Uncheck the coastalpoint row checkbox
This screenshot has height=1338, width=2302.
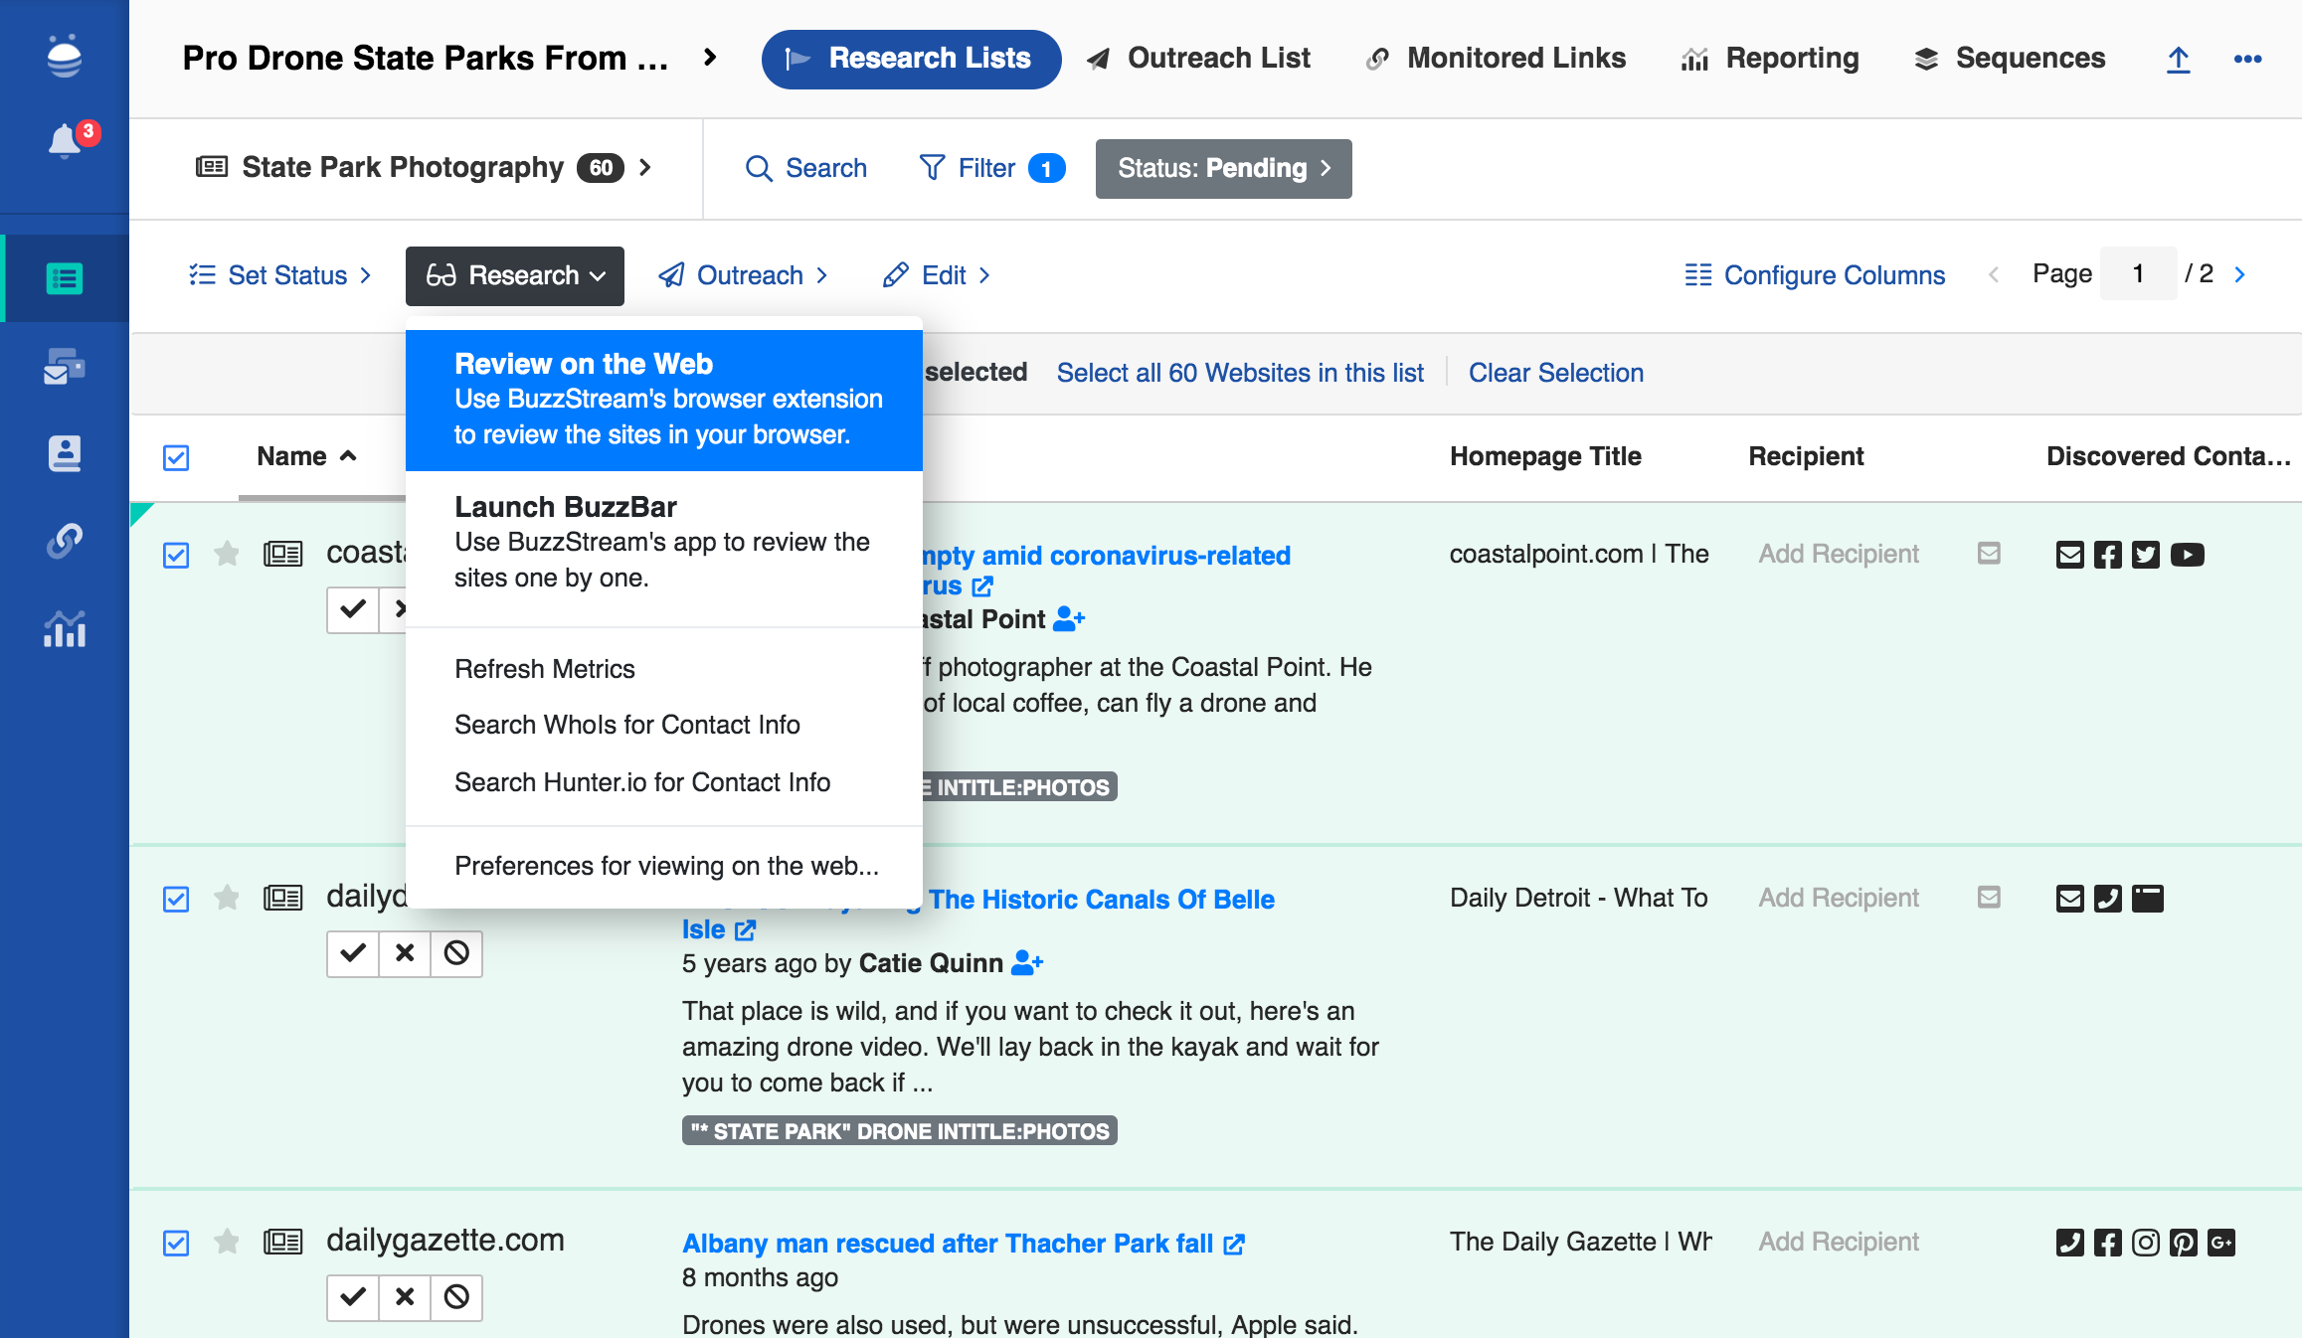click(176, 555)
